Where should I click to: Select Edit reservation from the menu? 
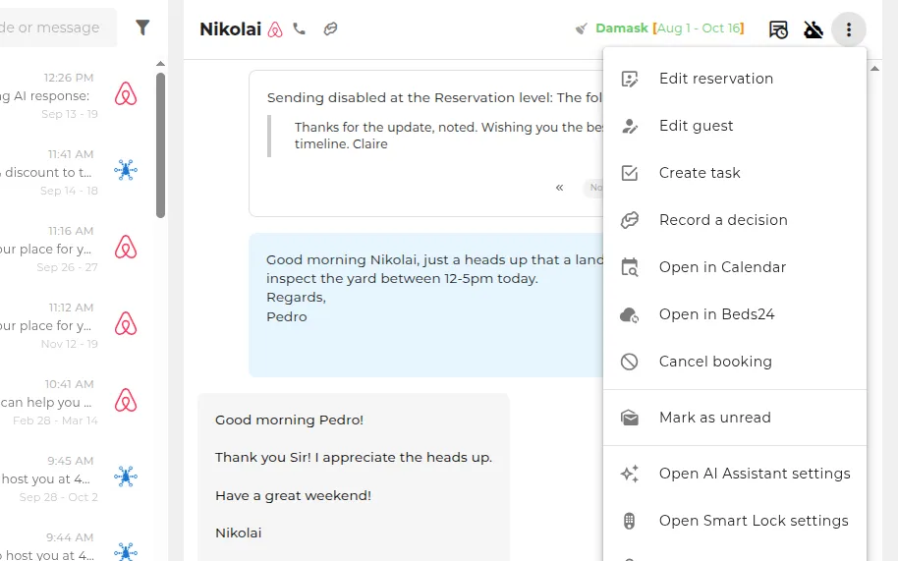tap(735, 79)
